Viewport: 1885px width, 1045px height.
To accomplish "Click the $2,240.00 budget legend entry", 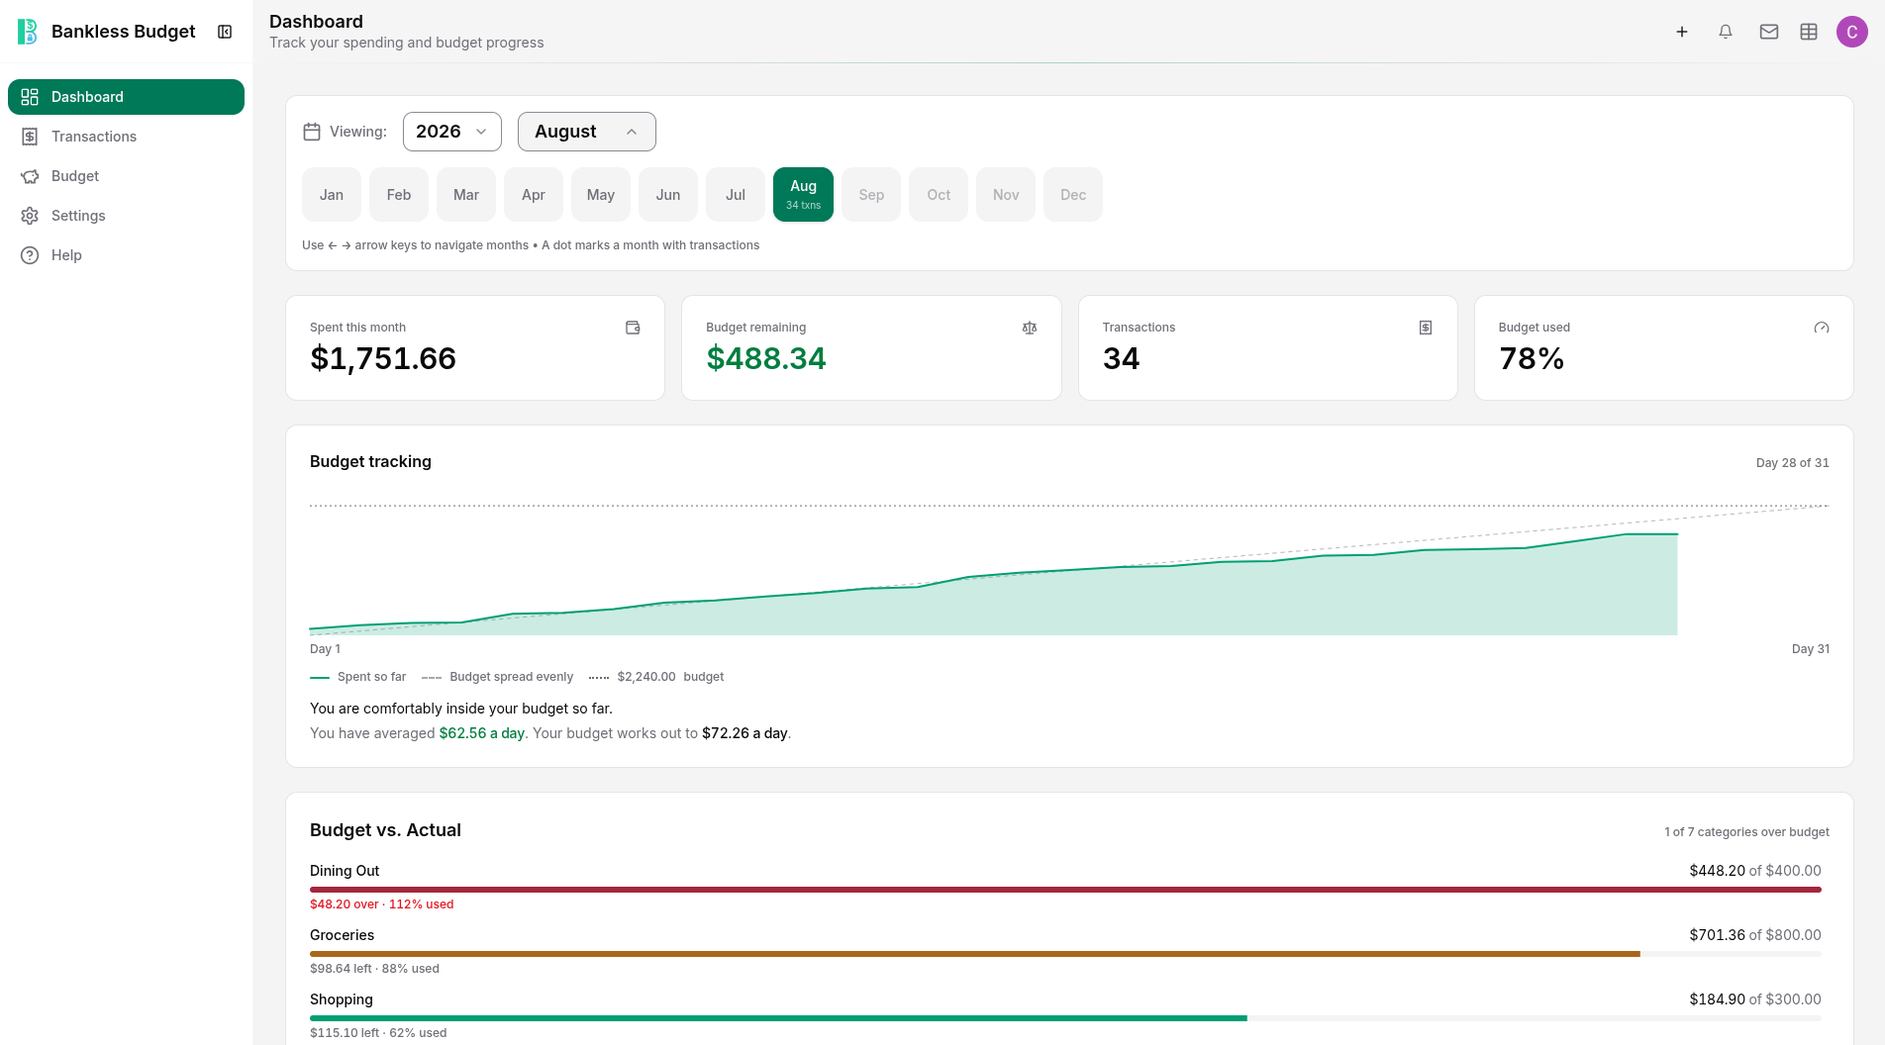I will tap(656, 677).
